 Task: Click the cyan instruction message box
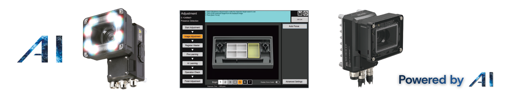(248, 16)
